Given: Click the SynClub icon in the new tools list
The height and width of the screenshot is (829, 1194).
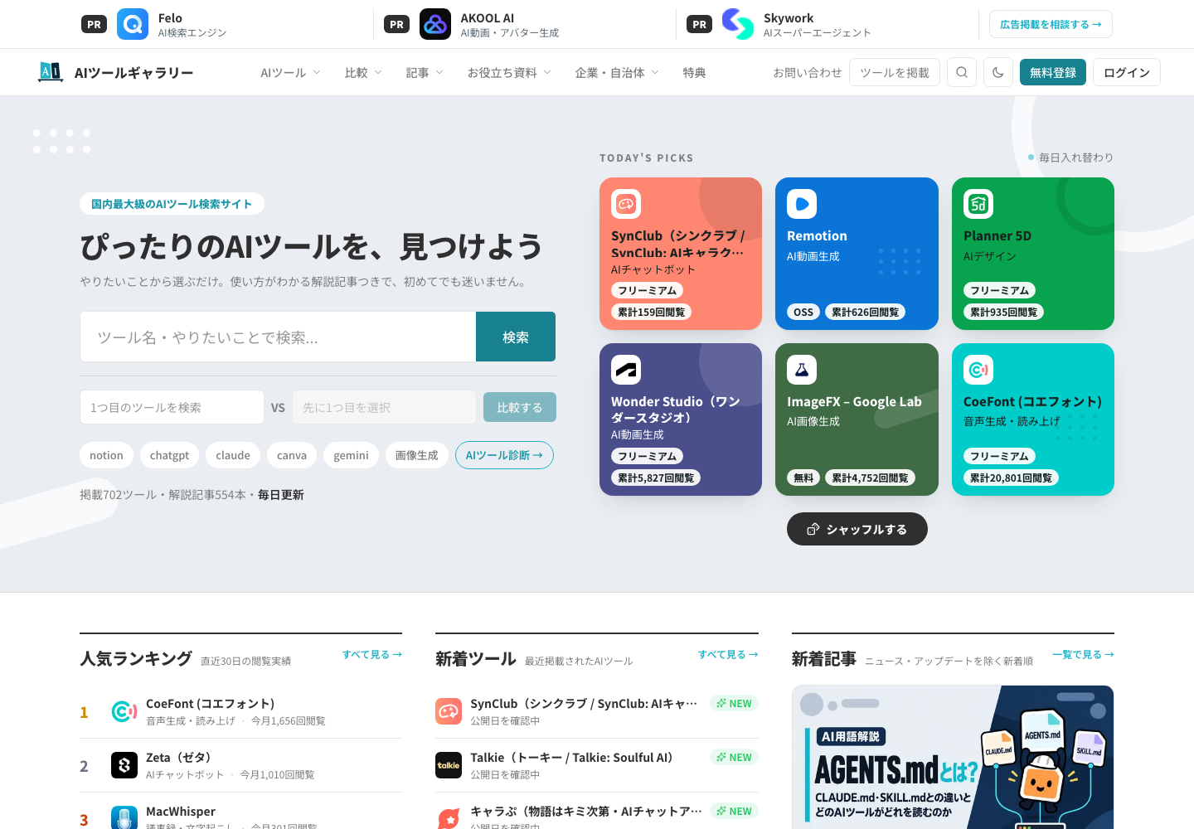Looking at the screenshot, I should [449, 711].
